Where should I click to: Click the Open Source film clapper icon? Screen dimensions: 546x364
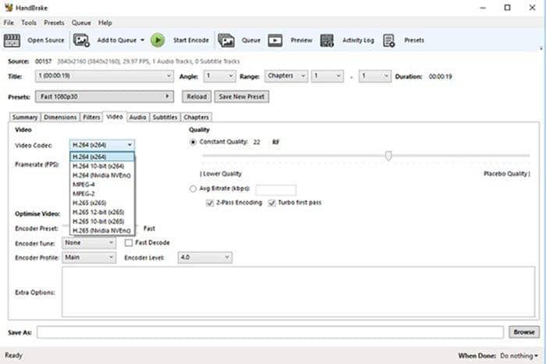[12, 41]
